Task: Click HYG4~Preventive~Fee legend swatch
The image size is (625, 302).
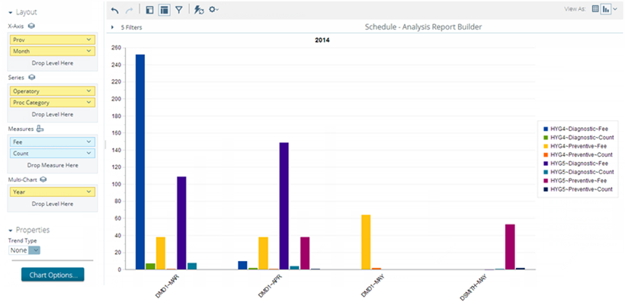Action: click(x=545, y=146)
